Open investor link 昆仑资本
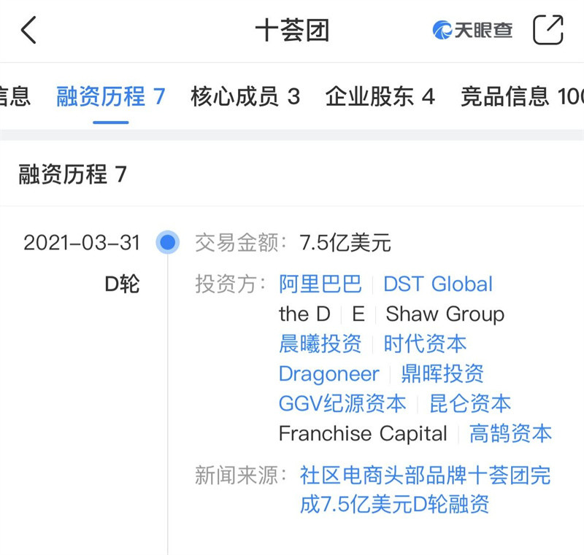 [x=470, y=403]
